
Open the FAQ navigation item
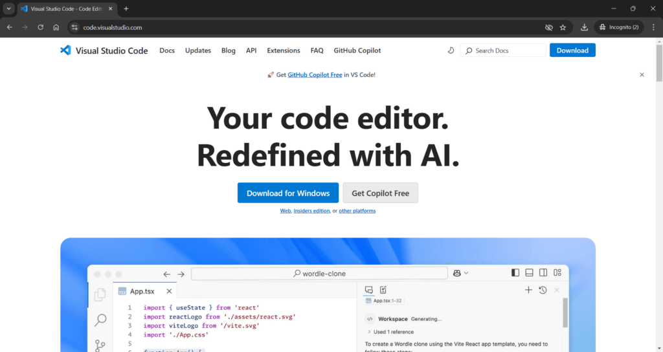click(x=317, y=50)
